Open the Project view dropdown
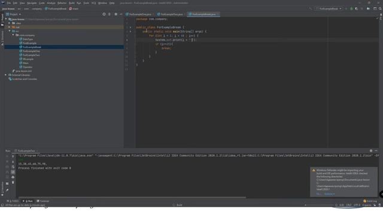This screenshot has height=215, width=383. coord(14,14)
